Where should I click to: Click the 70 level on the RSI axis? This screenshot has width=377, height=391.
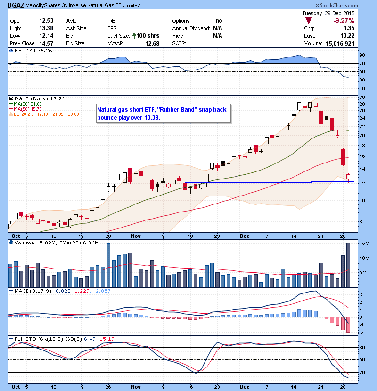[362, 64]
